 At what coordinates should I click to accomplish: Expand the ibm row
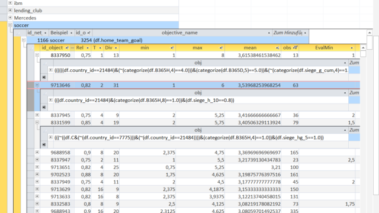pyautogui.click(x=10, y=3)
